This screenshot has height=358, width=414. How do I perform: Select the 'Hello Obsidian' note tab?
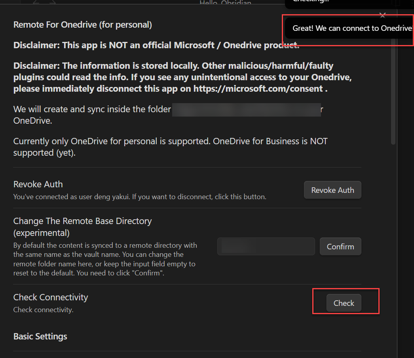click(225, 3)
